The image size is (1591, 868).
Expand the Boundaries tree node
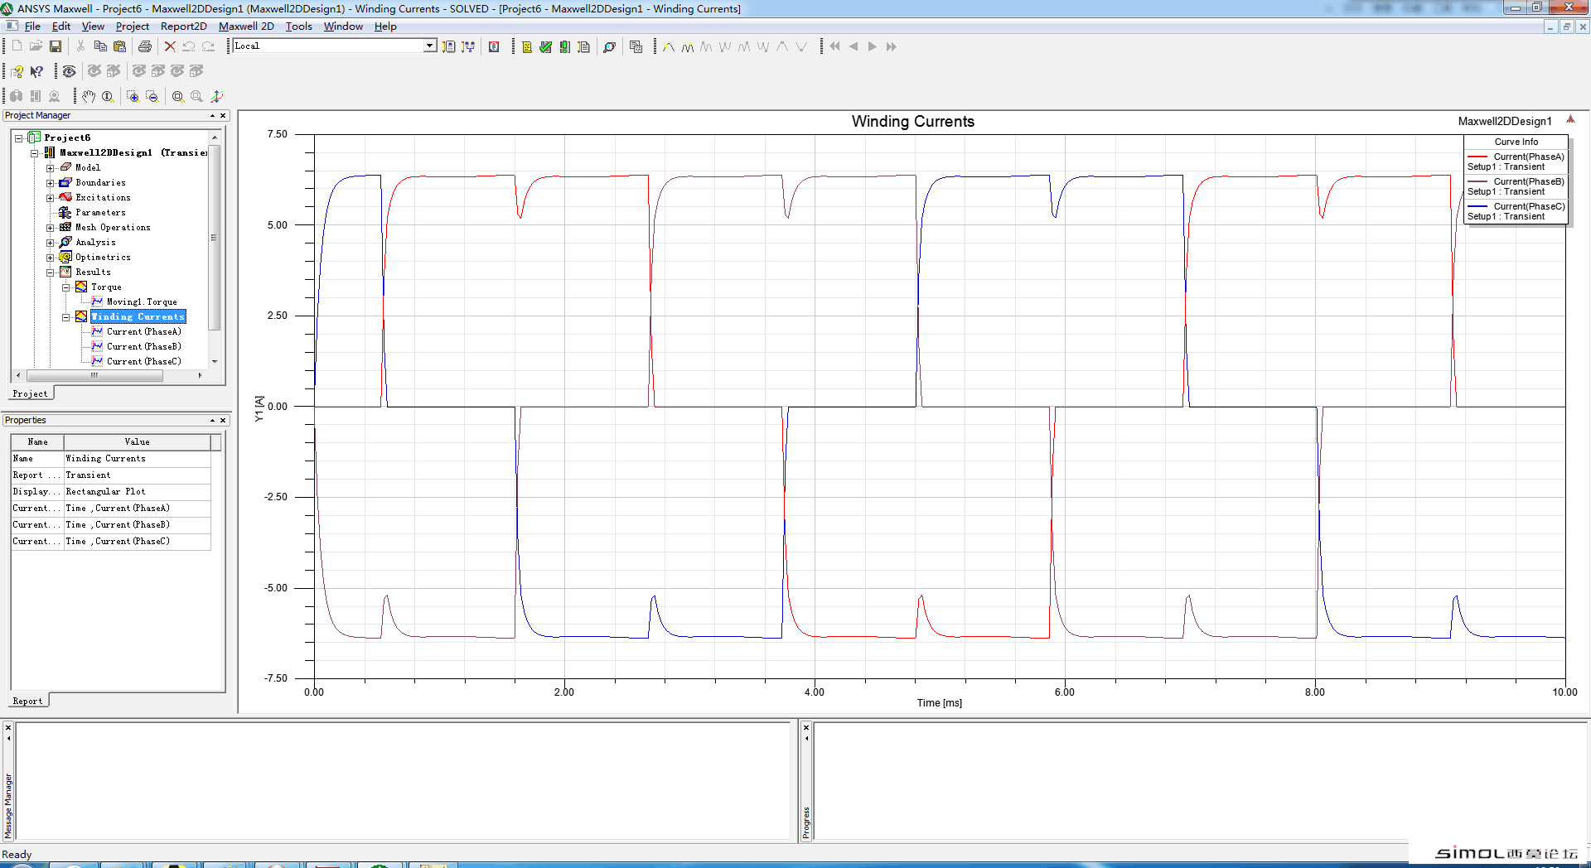pyautogui.click(x=50, y=182)
